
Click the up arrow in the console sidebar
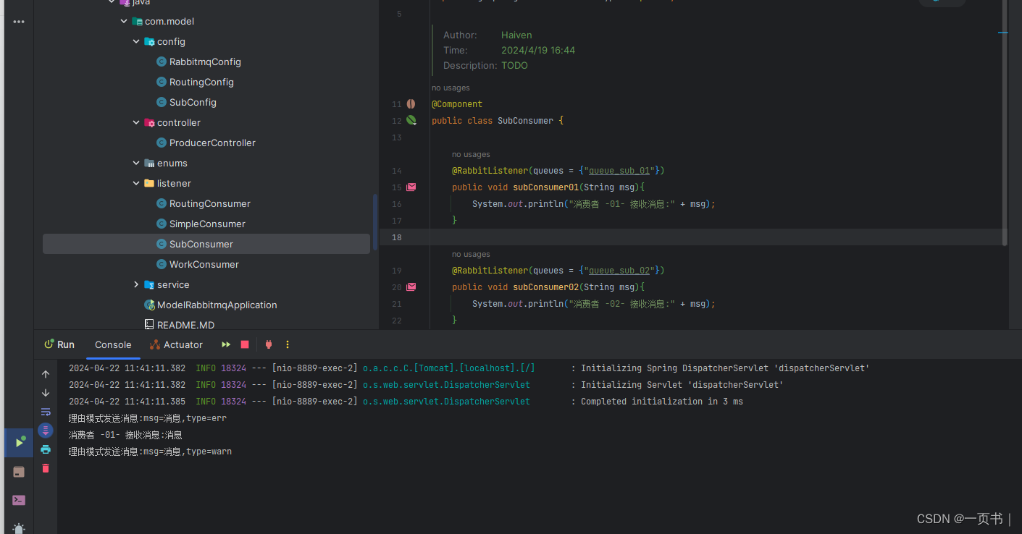(x=46, y=374)
